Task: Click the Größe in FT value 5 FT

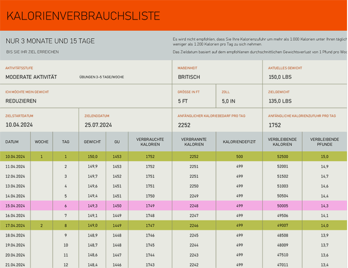Action: pyautogui.click(x=183, y=101)
